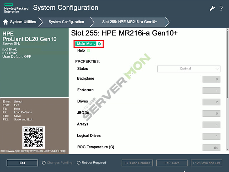
Task: Click the arrow icon next to Help
Action: (x=88, y=51)
